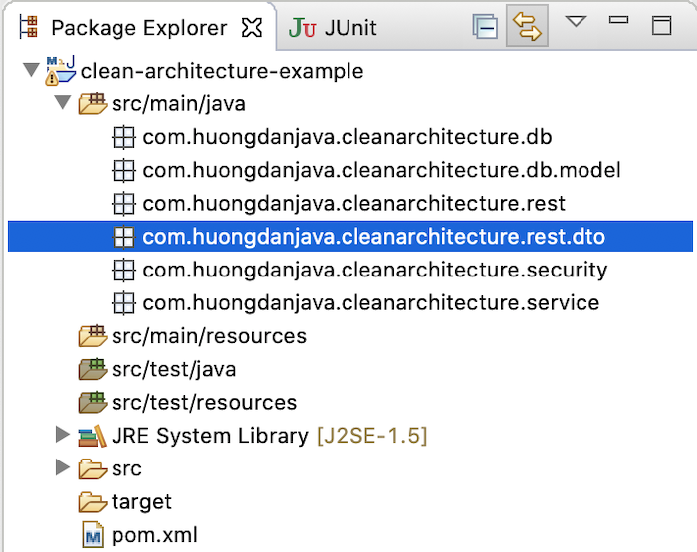Minimize the Package Explorer view
Viewport: 697px width, 552px height.
[618, 20]
